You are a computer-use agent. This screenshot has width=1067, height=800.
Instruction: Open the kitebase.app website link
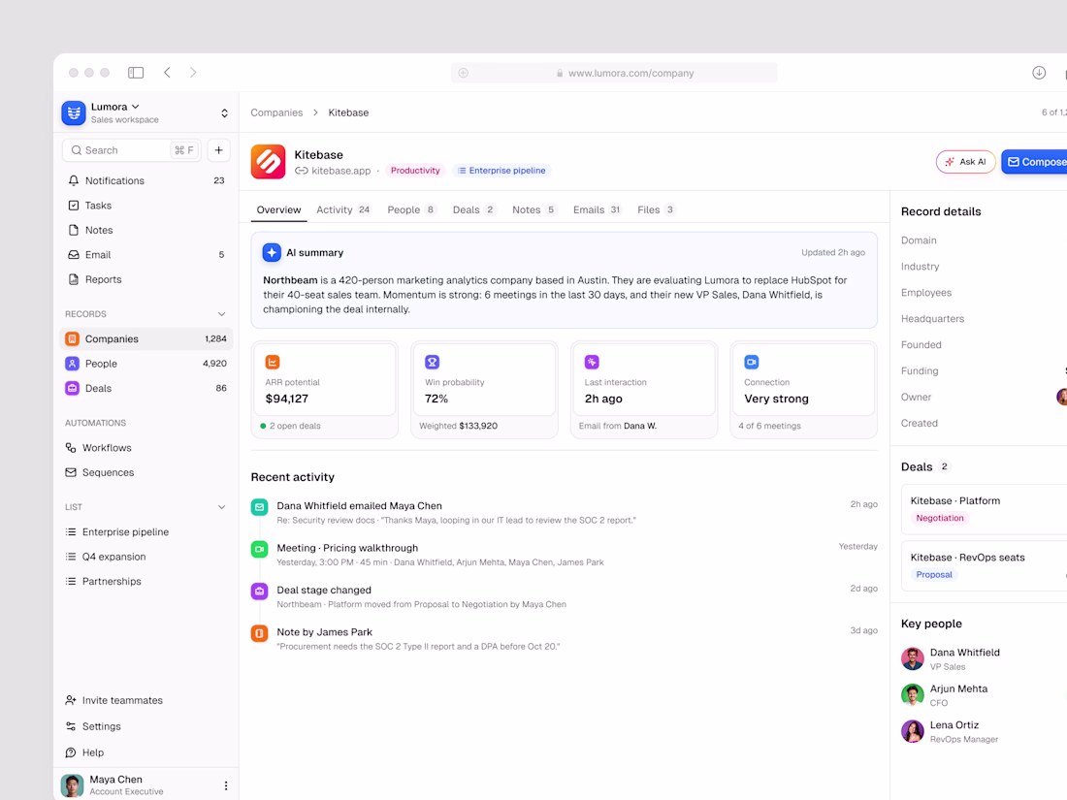[x=333, y=171]
